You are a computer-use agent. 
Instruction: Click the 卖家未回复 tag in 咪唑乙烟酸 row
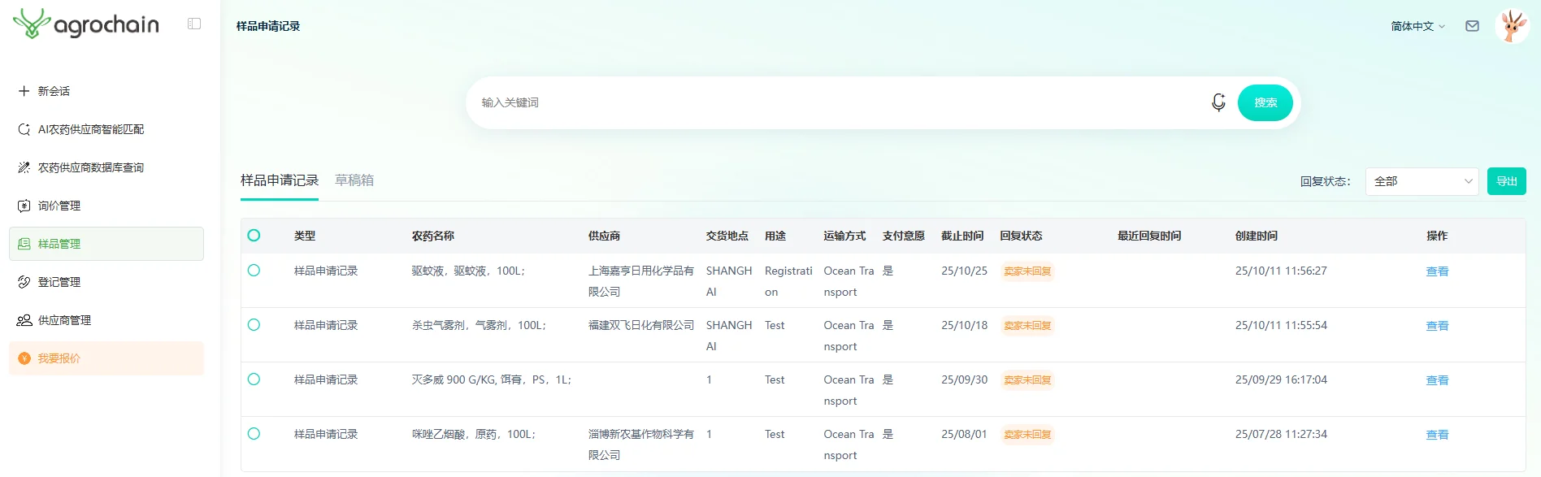(x=1027, y=435)
